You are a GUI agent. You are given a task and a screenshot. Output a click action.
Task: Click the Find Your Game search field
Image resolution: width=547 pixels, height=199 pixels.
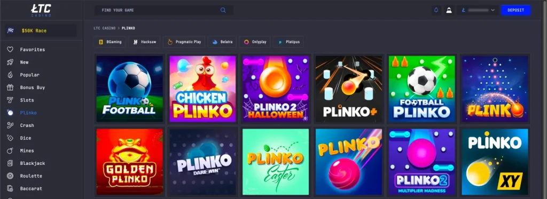[164, 10]
